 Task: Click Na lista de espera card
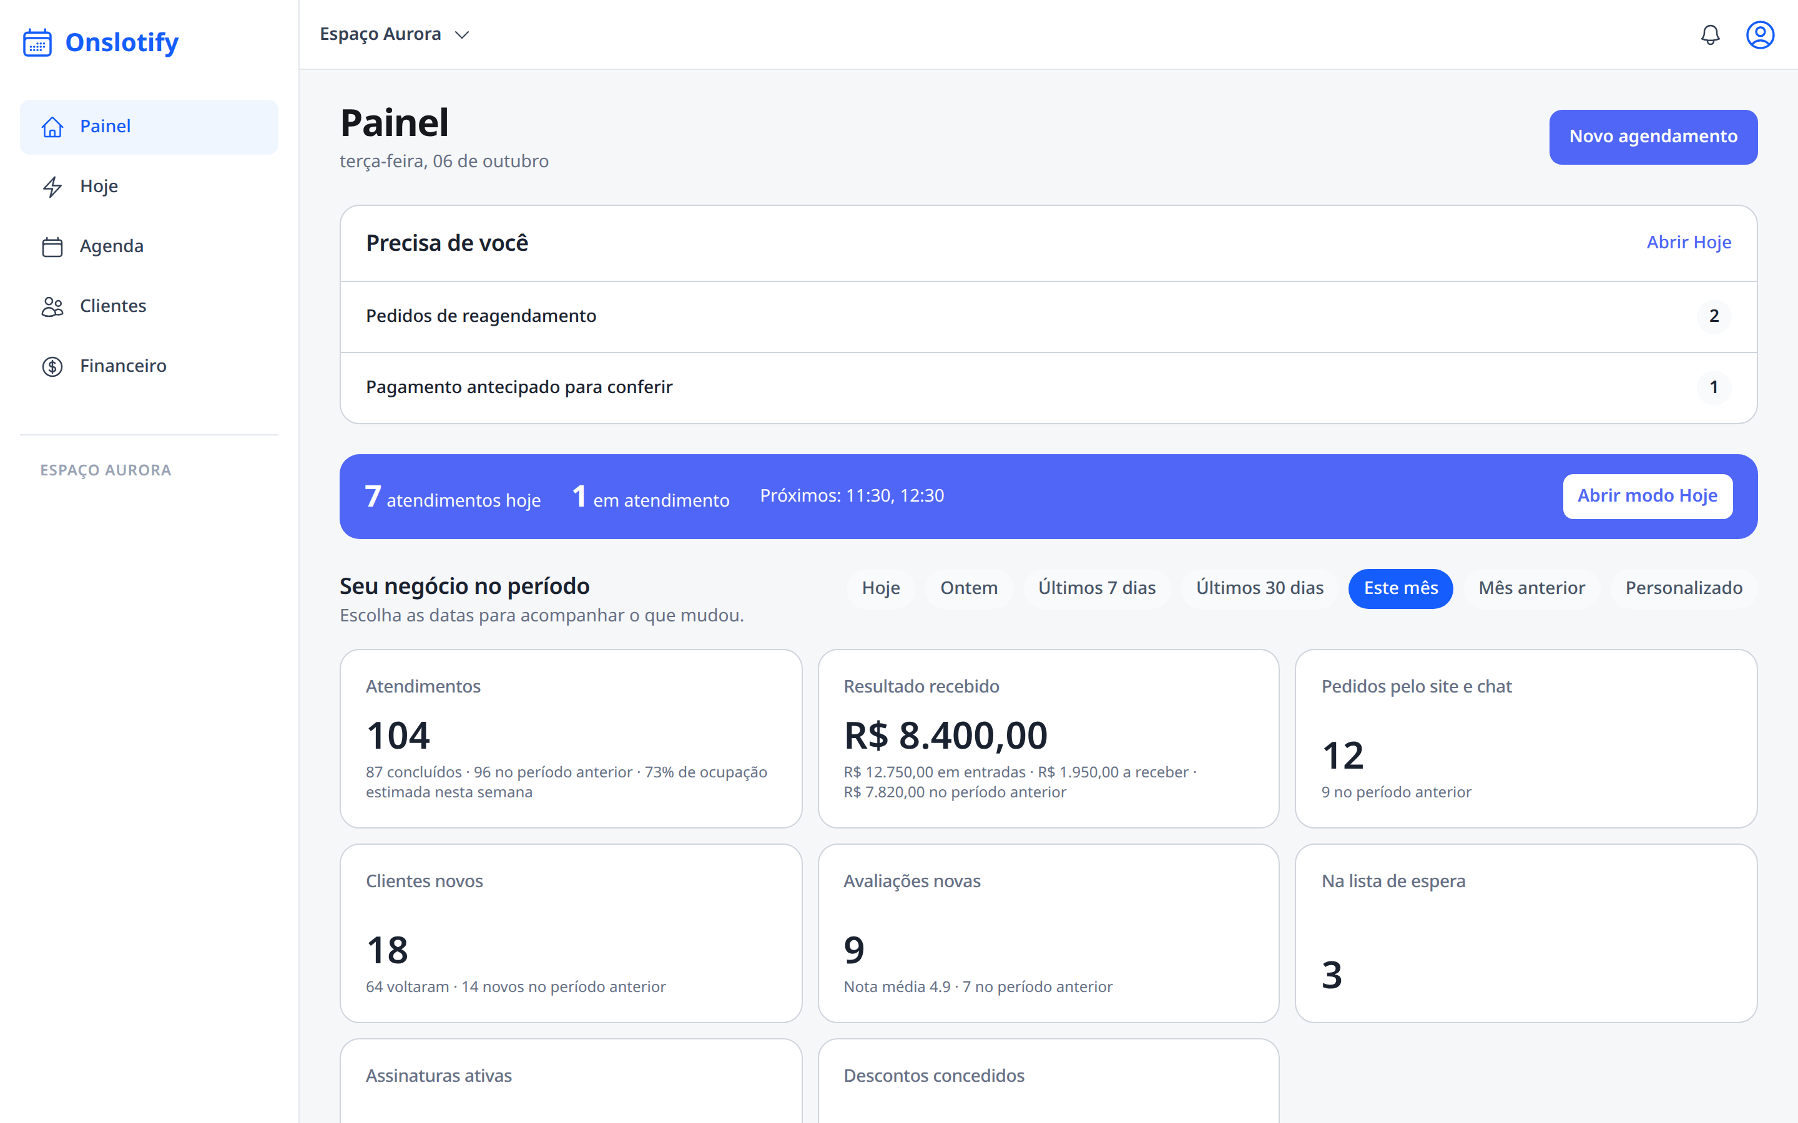pos(1526,933)
